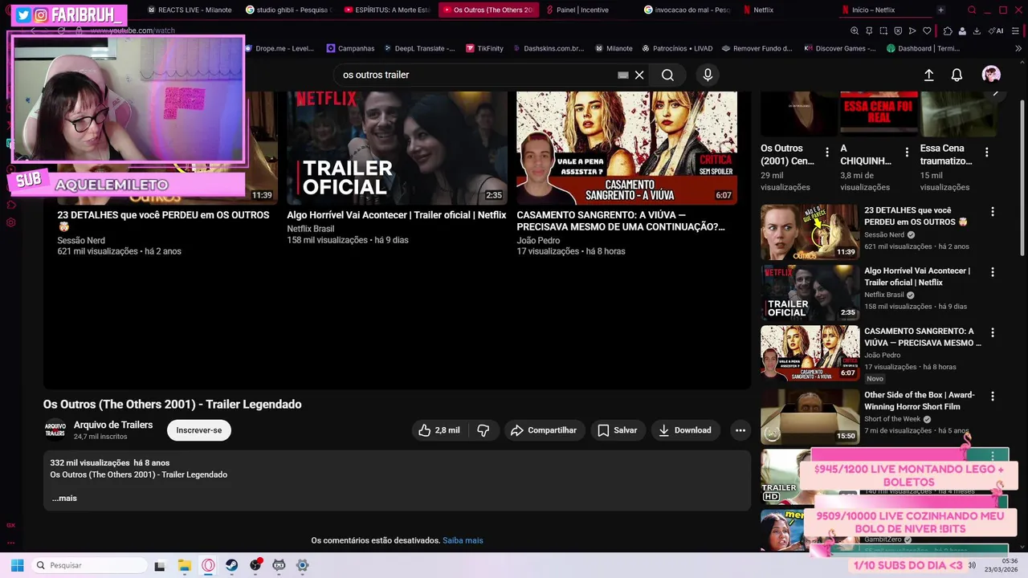Switch to invocacao do mal tab
Image resolution: width=1028 pixels, height=578 pixels.
point(687,10)
